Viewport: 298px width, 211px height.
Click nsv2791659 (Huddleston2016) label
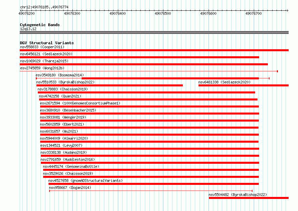pyautogui.click(x=68, y=159)
